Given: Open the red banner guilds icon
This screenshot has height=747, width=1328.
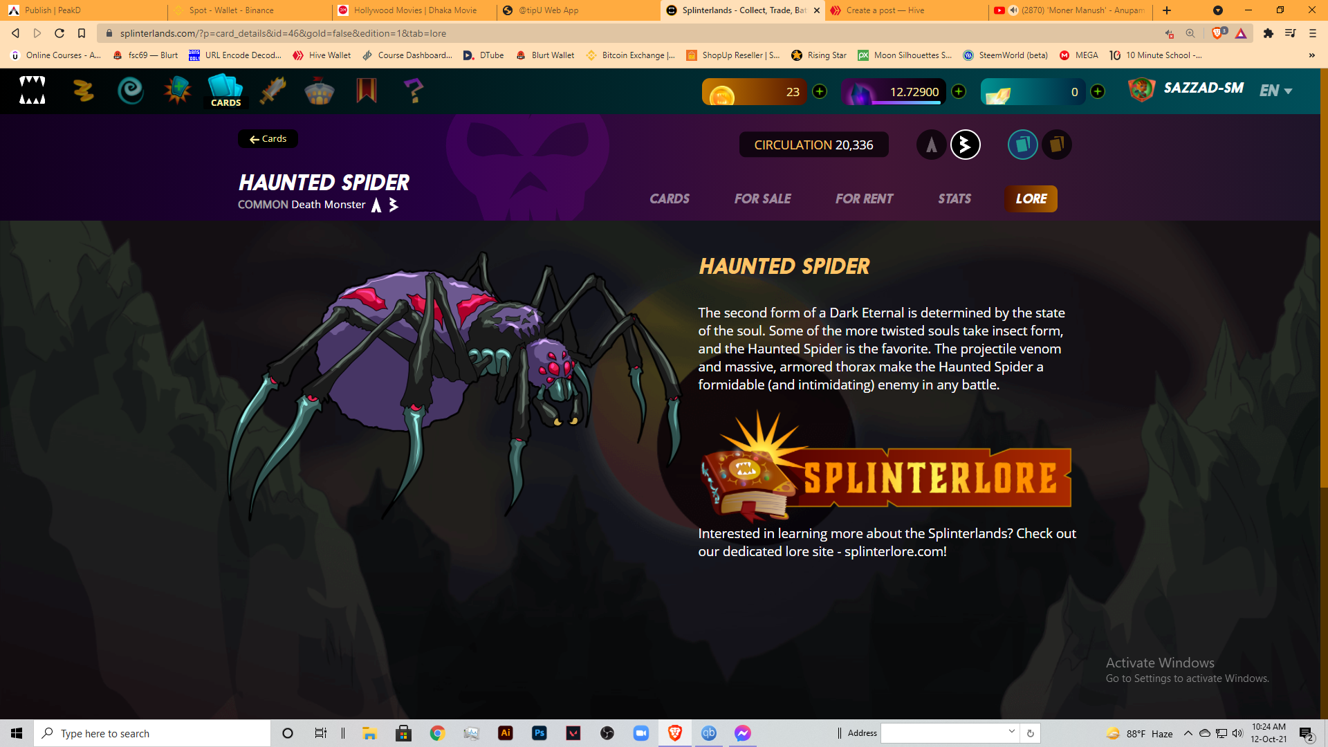Looking at the screenshot, I should click(366, 91).
